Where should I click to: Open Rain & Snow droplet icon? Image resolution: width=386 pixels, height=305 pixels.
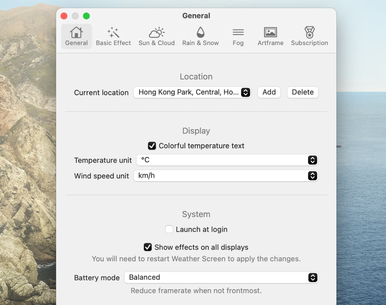(200, 32)
